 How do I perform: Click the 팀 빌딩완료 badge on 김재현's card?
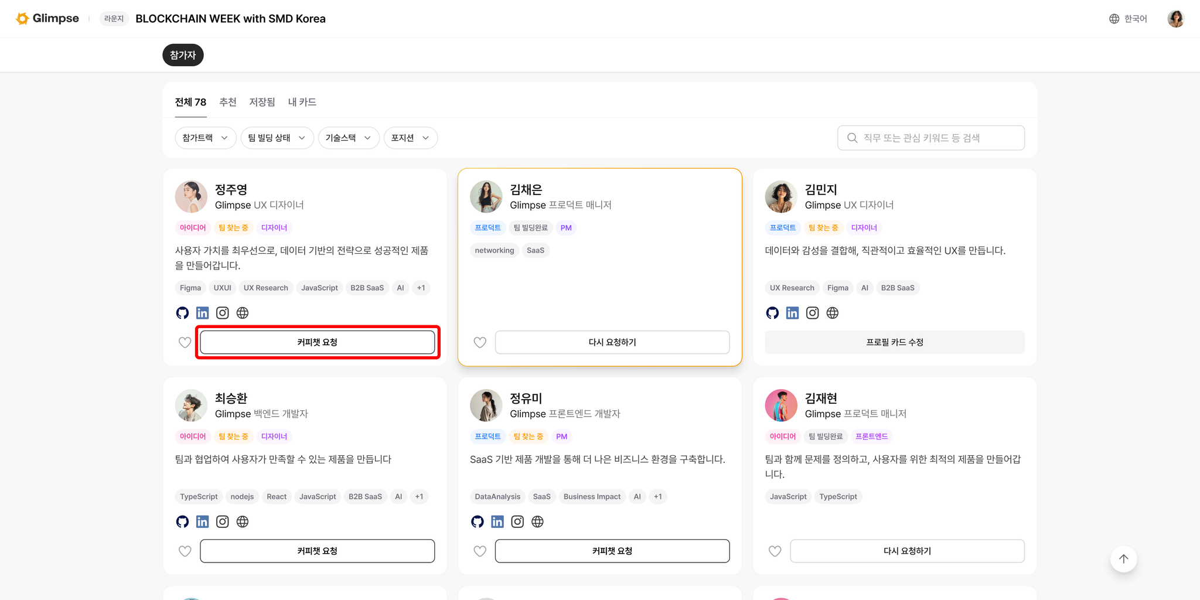(826, 436)
